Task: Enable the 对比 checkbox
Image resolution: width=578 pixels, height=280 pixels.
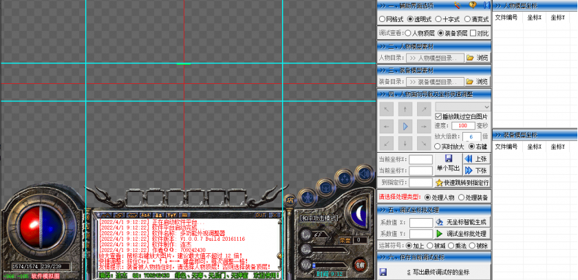Action: tap(473, 32)
